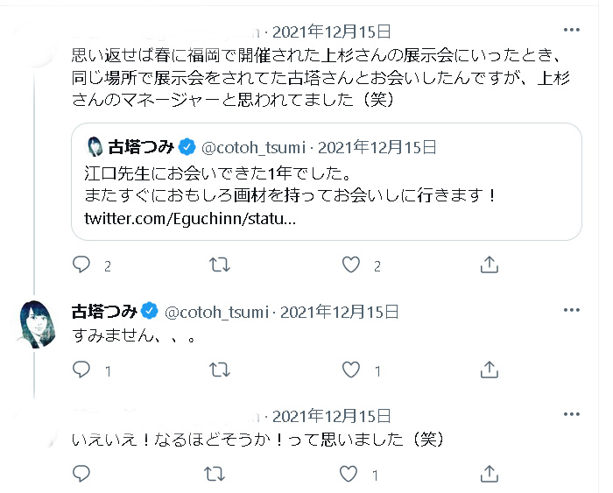Open the twitter.com/Eguchinn/statu... link
The width and height of the screenshot is (613, 493).
coord(189,217)
